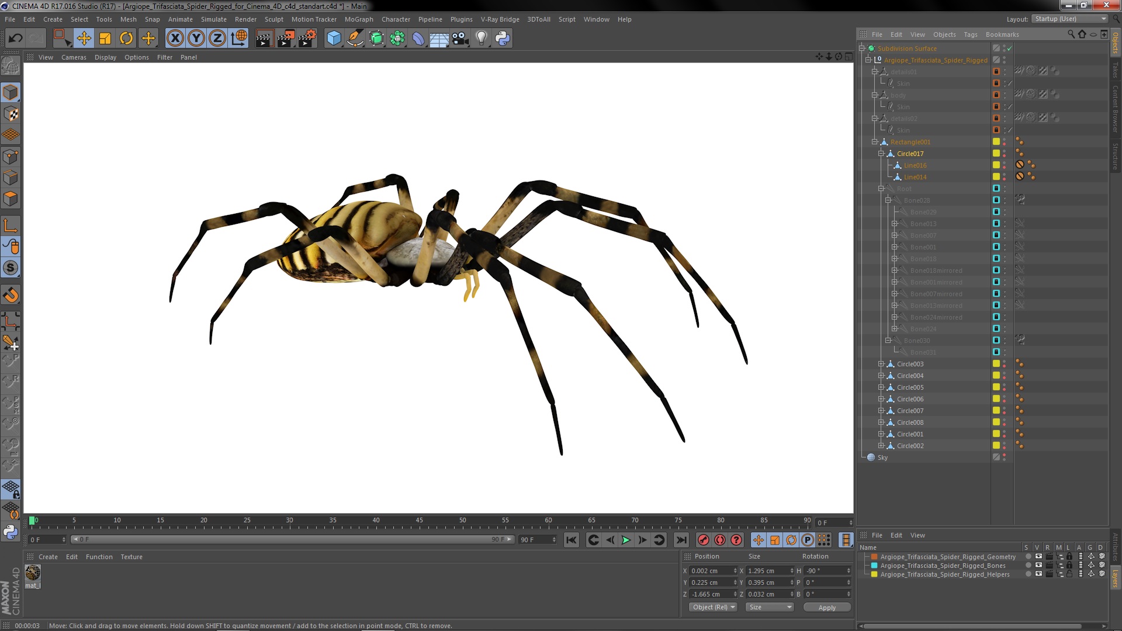The height and width of the screenshot is (631, 1122).
Task: Toggle Subdivision Surface enable checkmark
Action: [x=1009, y=48]
